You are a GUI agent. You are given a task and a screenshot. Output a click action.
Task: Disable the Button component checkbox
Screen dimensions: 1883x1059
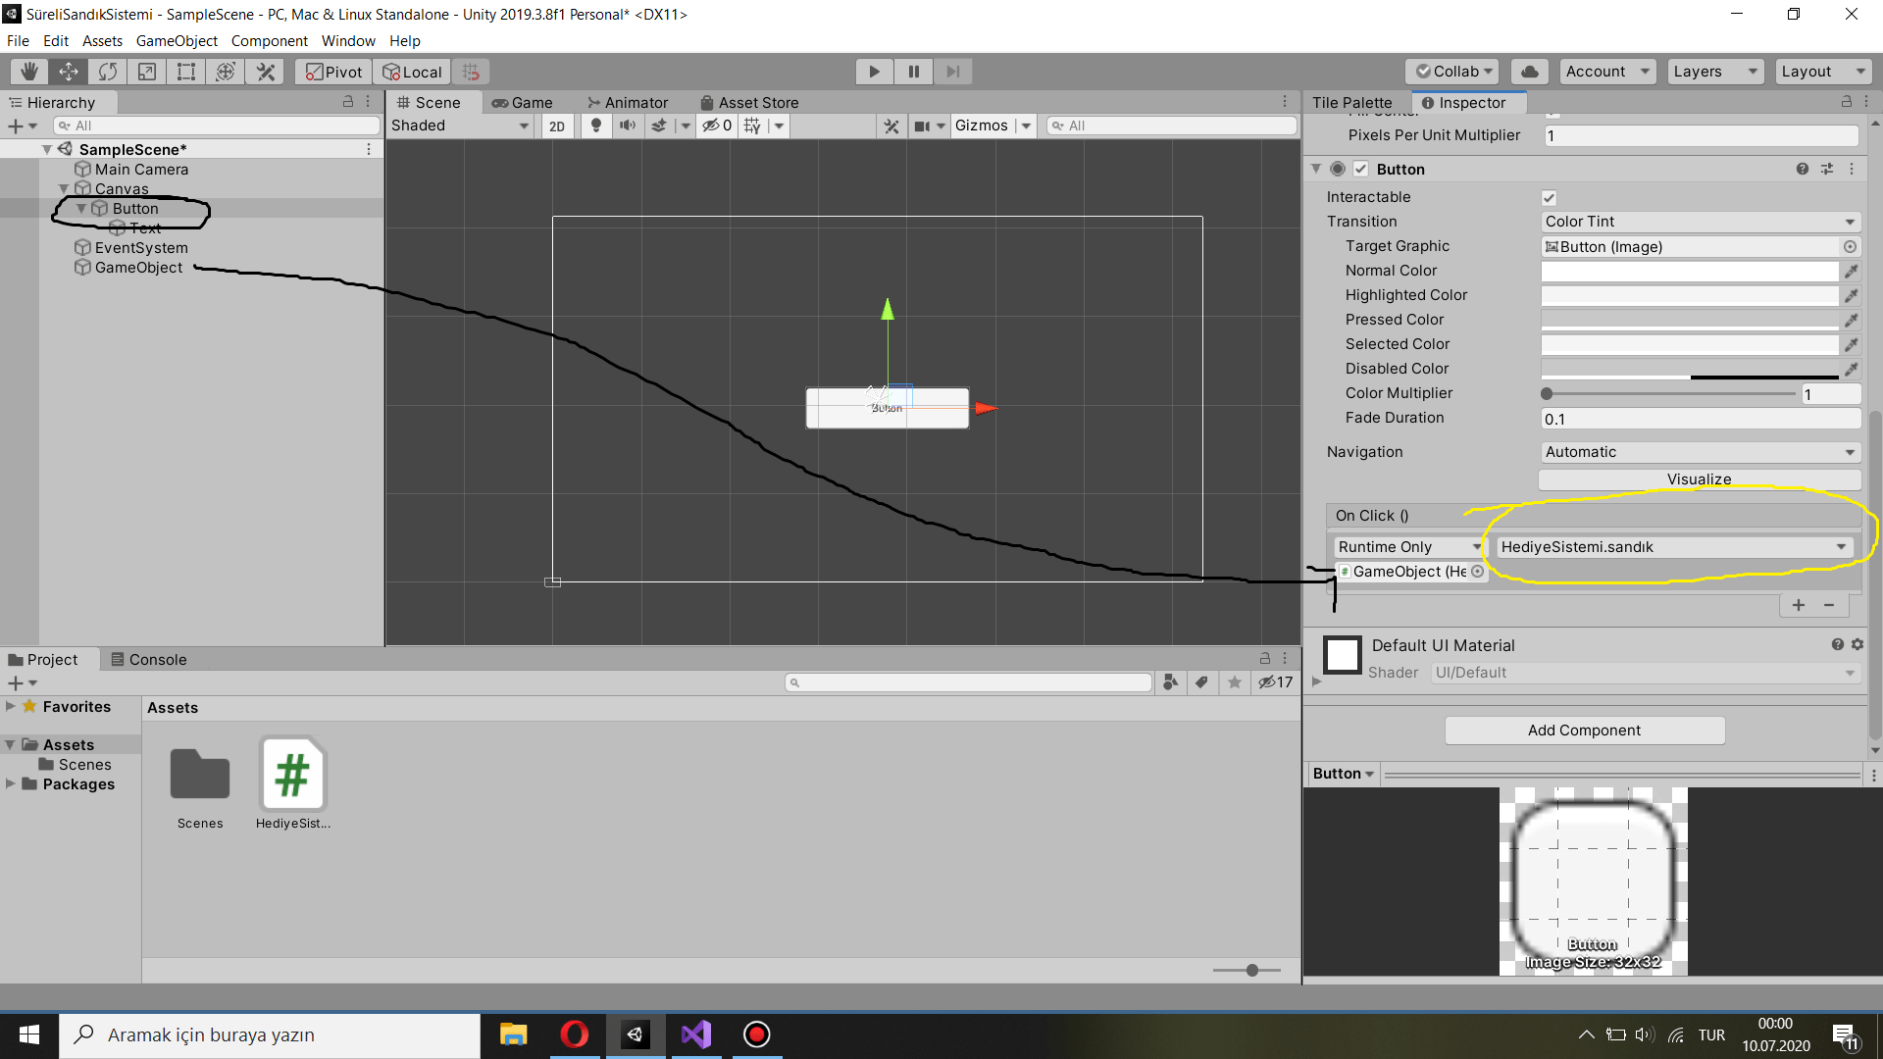coord(1360,169)
